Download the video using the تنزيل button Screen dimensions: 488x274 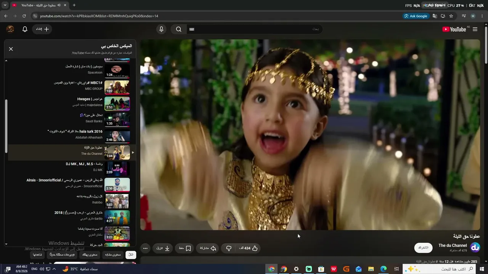tap(163, 248)
